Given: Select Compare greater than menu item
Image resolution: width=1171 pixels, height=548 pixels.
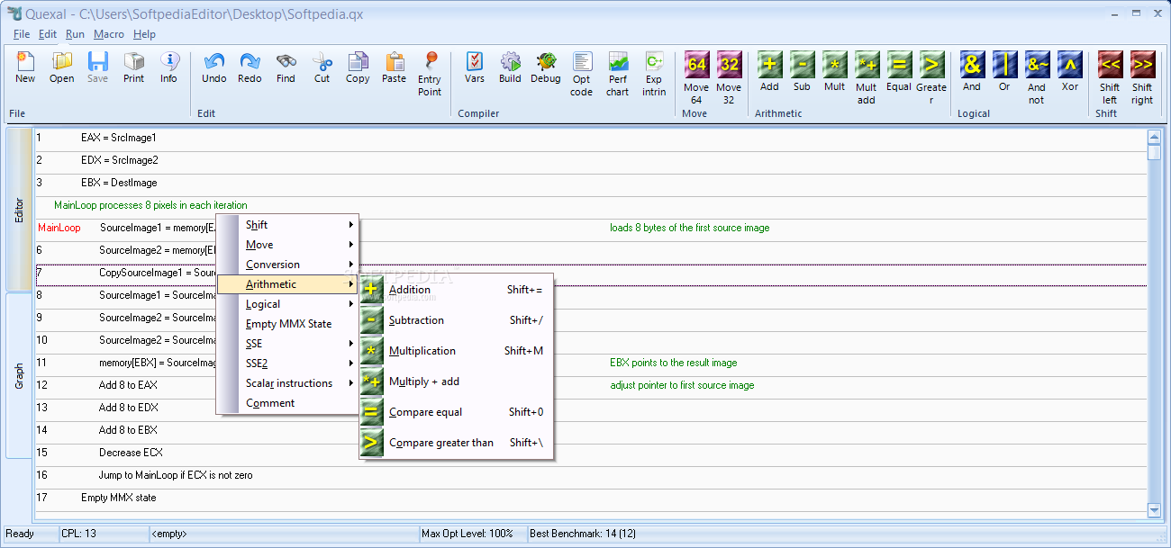Looking at the screenshot, I should (x=456, y=443).
